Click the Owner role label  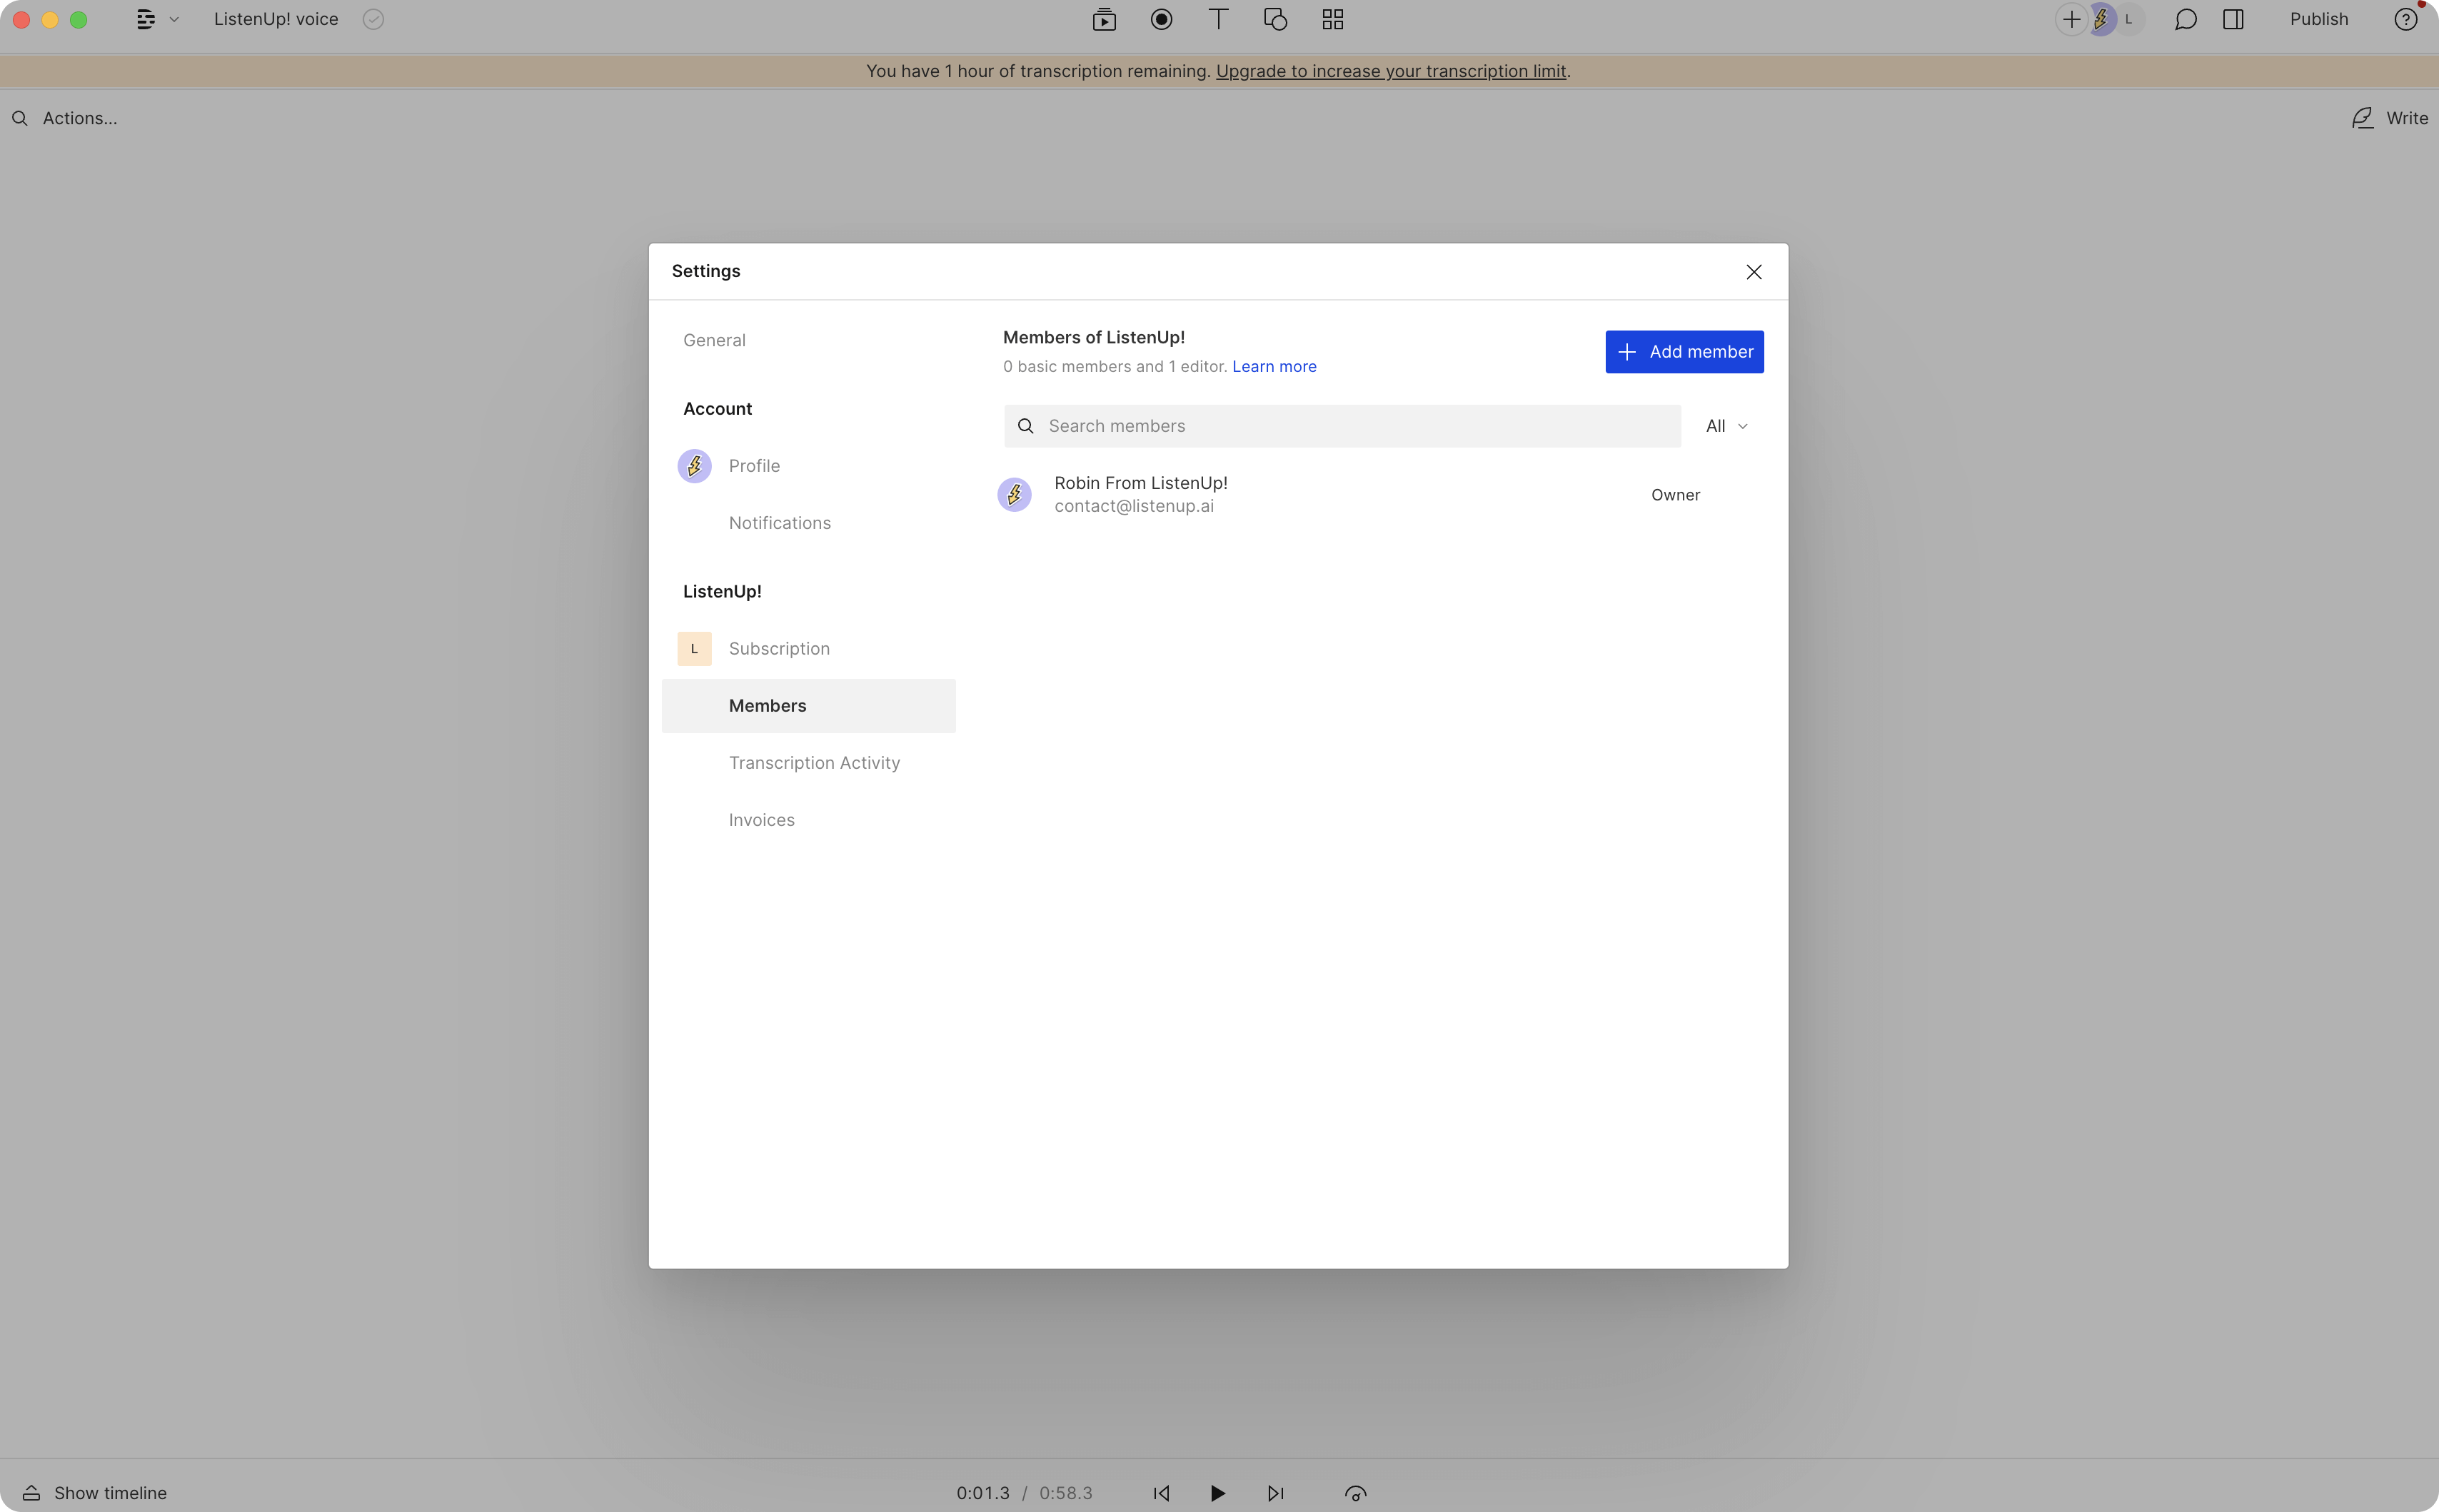1675,495
